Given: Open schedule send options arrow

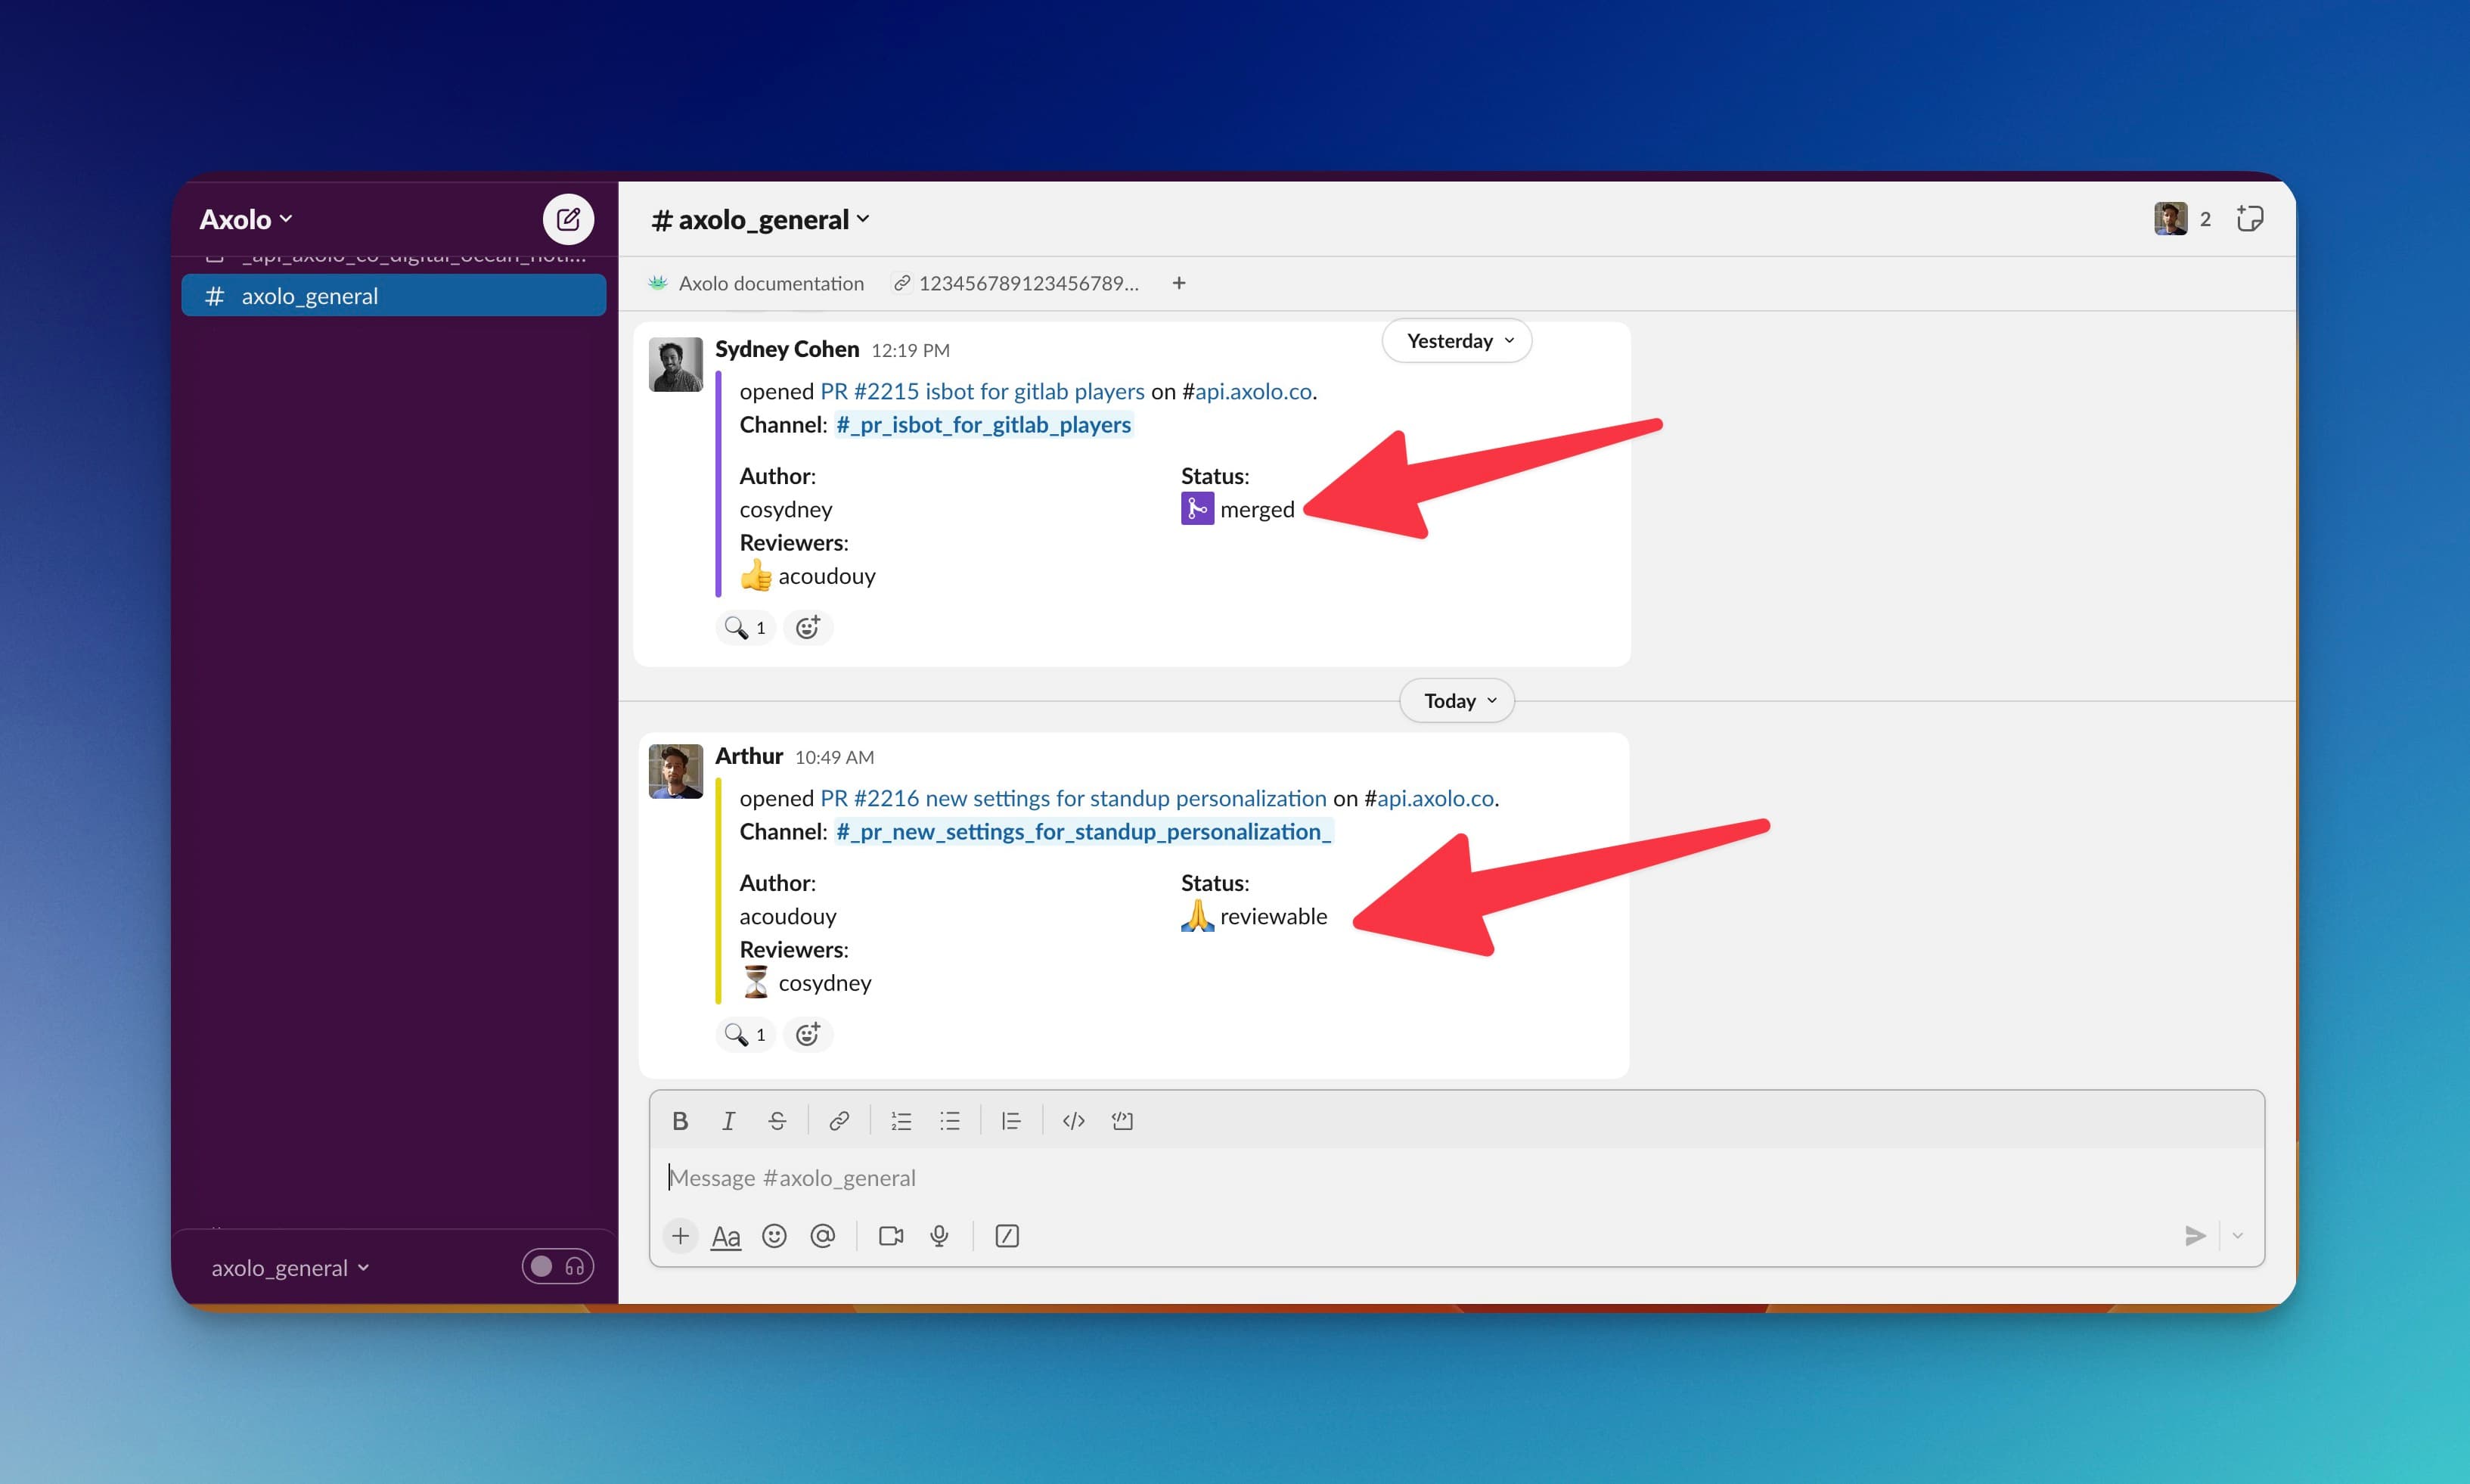Looking at the screenshot, I should pyautogui.click(x=2238, y=1236).
